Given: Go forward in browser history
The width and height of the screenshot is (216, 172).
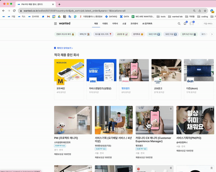Looking at the screenshot, I should pyautogui.click(x=9, y=11).
